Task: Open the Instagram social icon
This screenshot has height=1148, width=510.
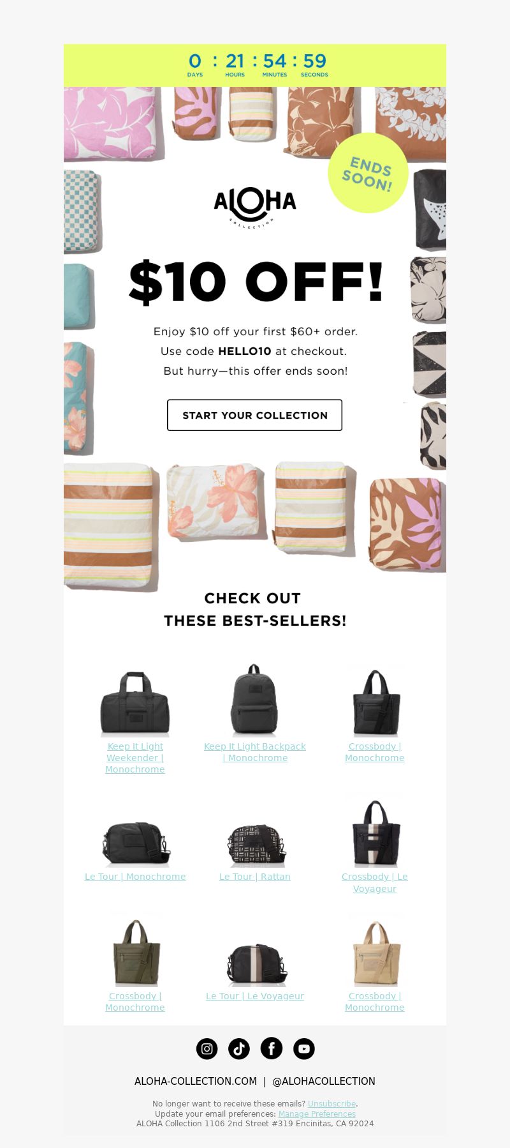Action: point(207,1048)
